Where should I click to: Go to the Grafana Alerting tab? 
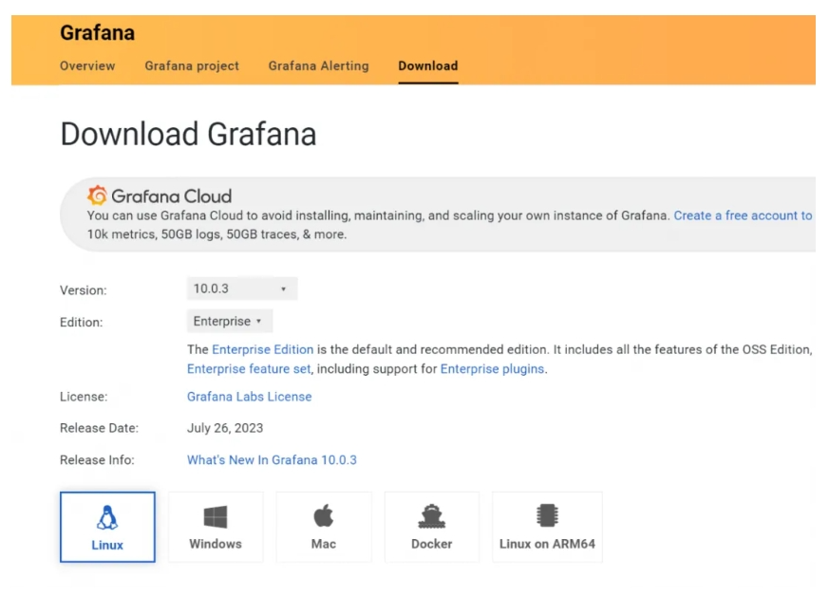[318, 65]
